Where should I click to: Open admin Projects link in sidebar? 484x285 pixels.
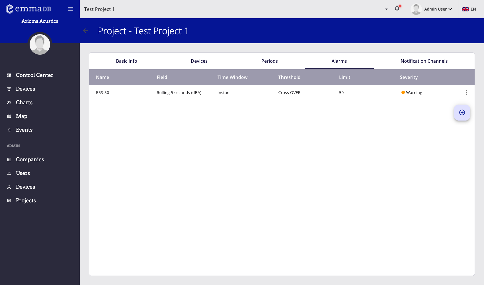(26, 201)
